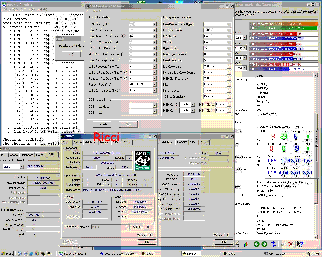Expand the DQS Skew Mode dropdown

[154, 105]
